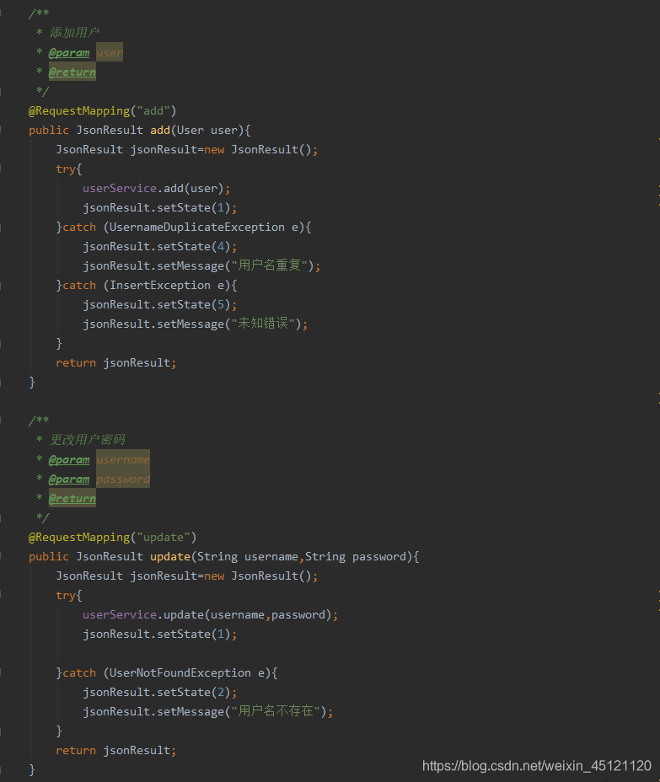Click the userService.update(username,password); line
The width and height of the screenshot is (660, 782).
coord(211,615)
